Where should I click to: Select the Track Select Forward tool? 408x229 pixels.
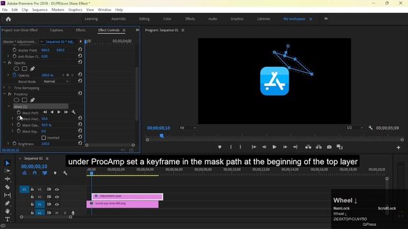coord(8,171)
